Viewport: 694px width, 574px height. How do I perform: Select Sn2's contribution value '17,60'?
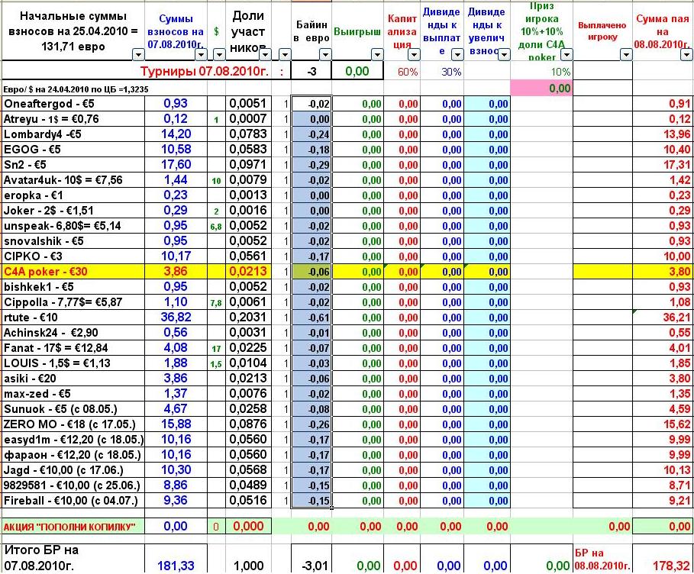point(176,165)
